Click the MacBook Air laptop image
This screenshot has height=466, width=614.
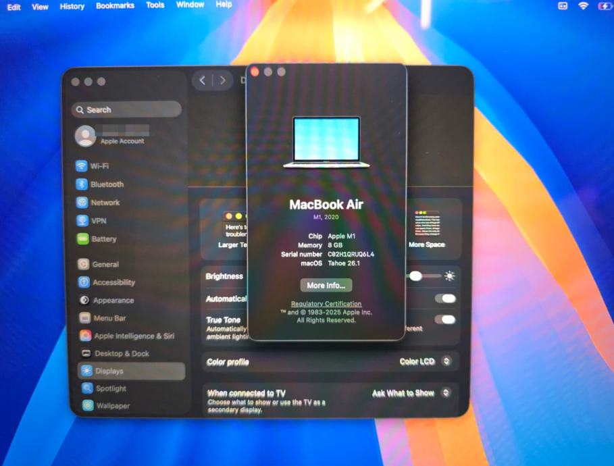coord(326,142)
